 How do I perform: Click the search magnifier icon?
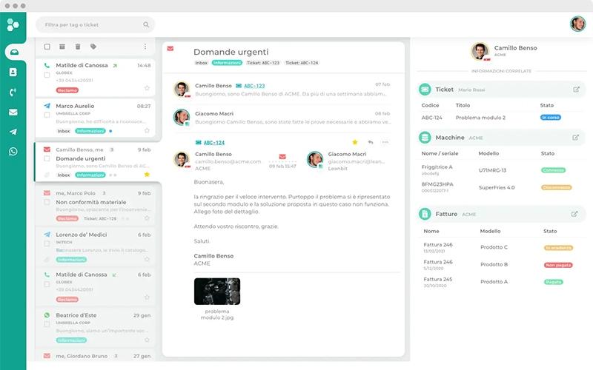[x=146, y=24]
